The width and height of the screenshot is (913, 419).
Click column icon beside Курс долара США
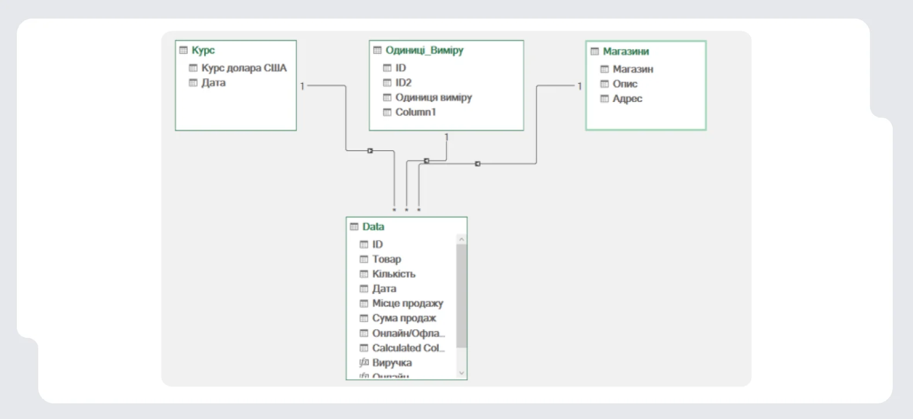coord(193,68)
